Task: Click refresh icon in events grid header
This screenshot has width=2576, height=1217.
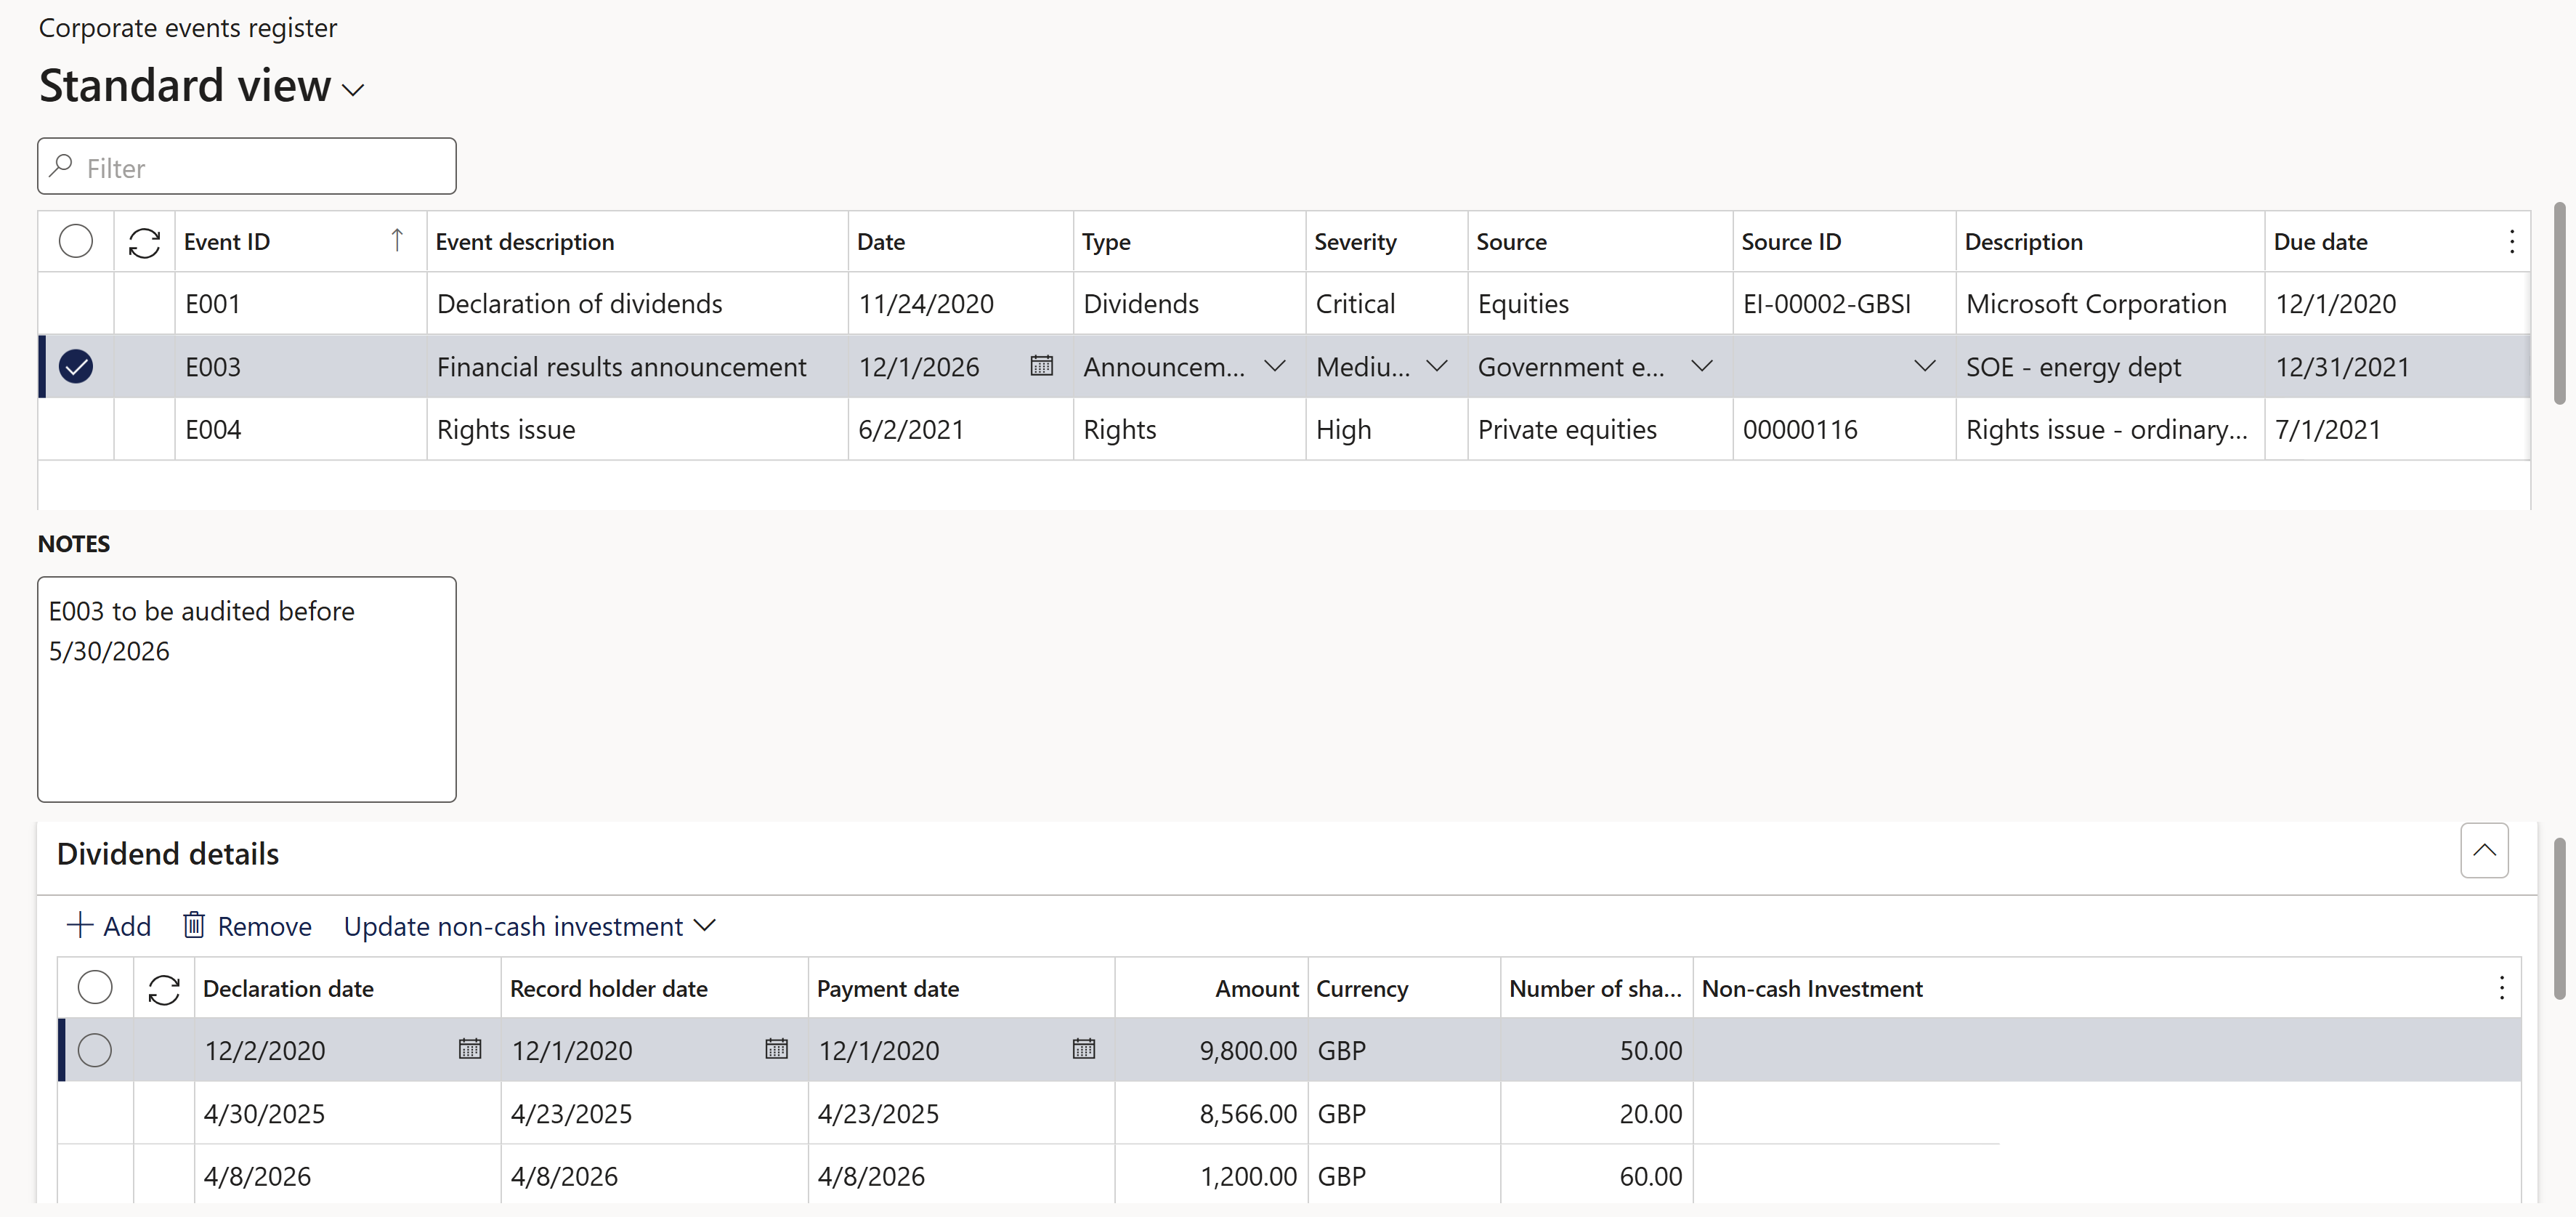Action: [x=144, y=242]
